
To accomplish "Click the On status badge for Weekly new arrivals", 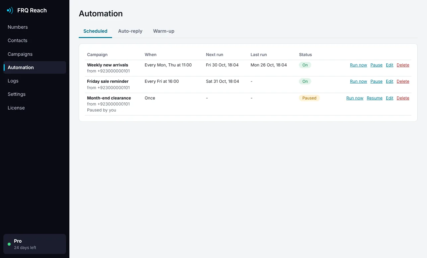I will point(305,65).
